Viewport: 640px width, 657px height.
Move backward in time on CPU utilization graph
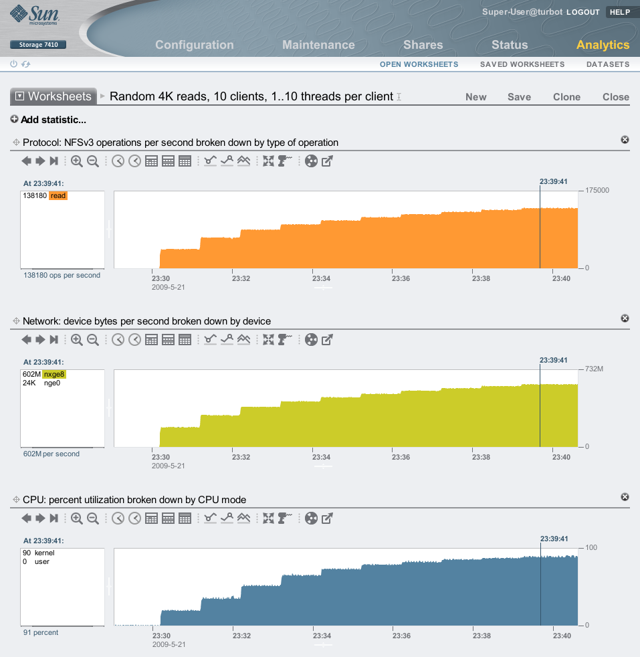pos(26,519)
